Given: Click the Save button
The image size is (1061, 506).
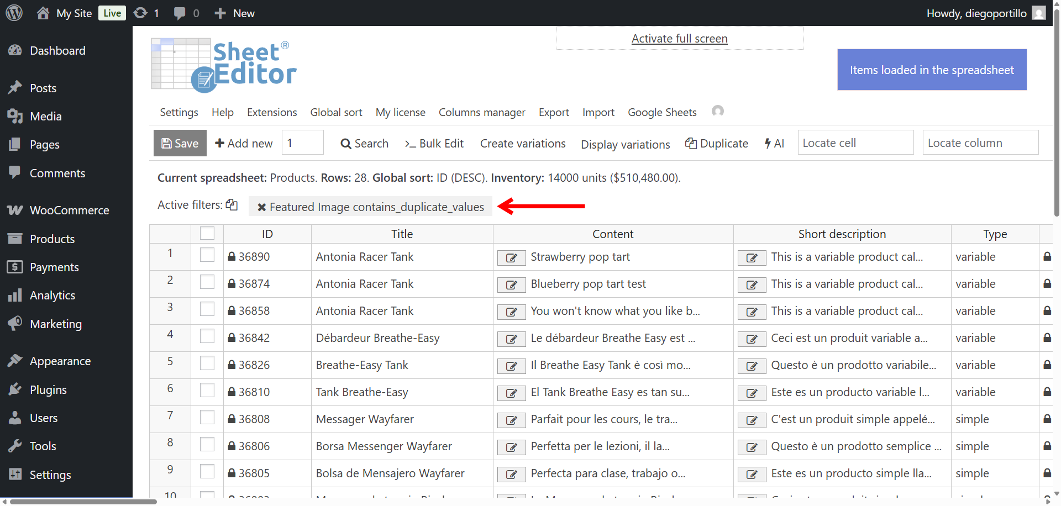Looking at the screenshot, I should (180, 144).
